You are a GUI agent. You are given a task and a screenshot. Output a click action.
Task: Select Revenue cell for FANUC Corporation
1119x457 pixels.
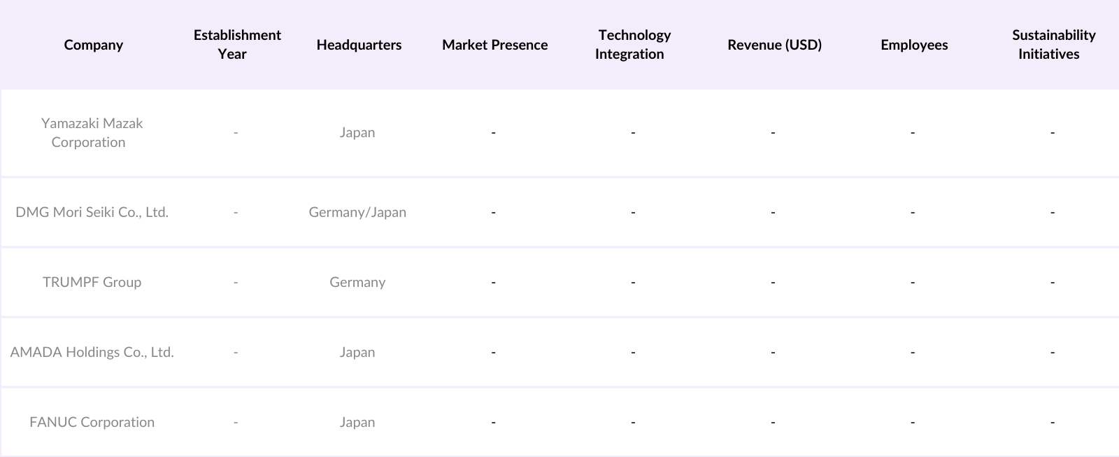[773, 422]
